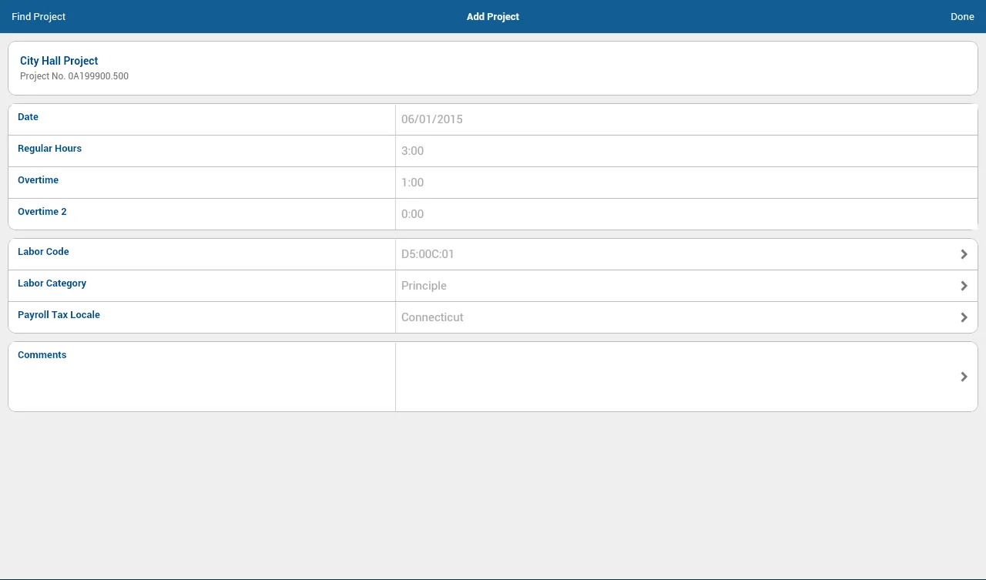Tap Done to save the project

(962, 16)
